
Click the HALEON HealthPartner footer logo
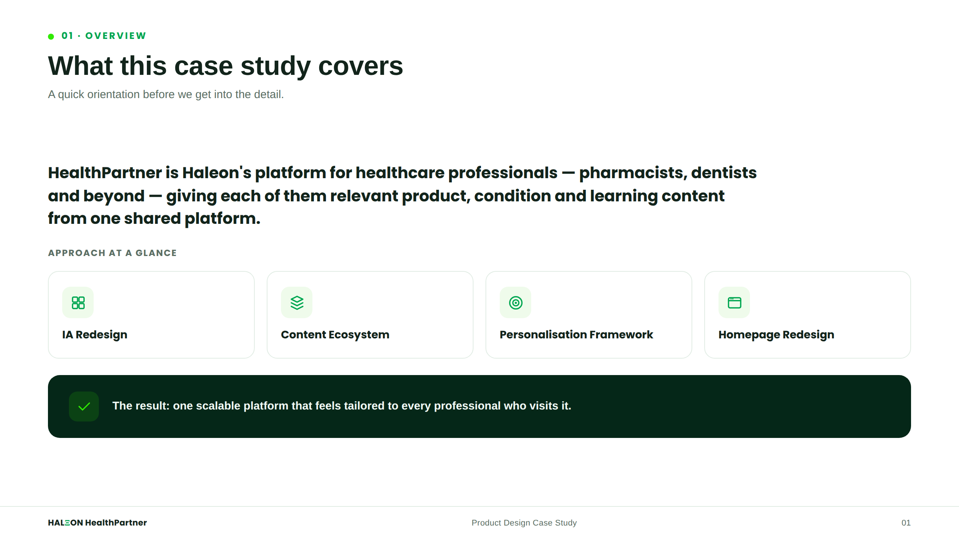tap(97, 523)
